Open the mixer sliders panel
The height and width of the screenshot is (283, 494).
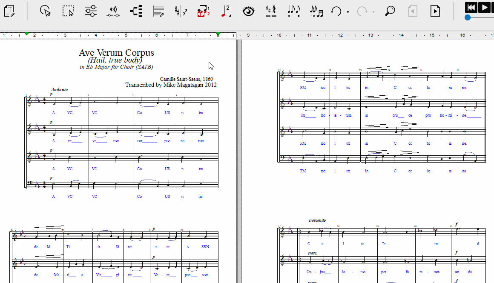point(90,11)
